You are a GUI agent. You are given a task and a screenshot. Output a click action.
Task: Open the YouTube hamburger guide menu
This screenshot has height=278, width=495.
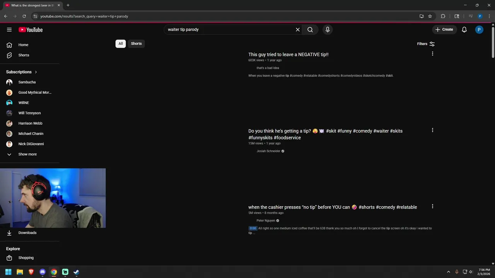click(x=9, y=30)
